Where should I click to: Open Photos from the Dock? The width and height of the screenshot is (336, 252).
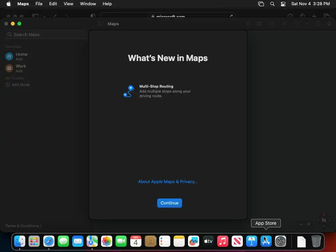click(x=107, y=241)
